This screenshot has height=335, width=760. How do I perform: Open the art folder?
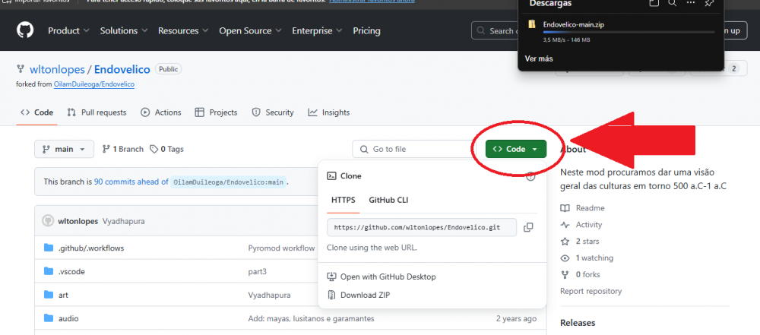64,295
